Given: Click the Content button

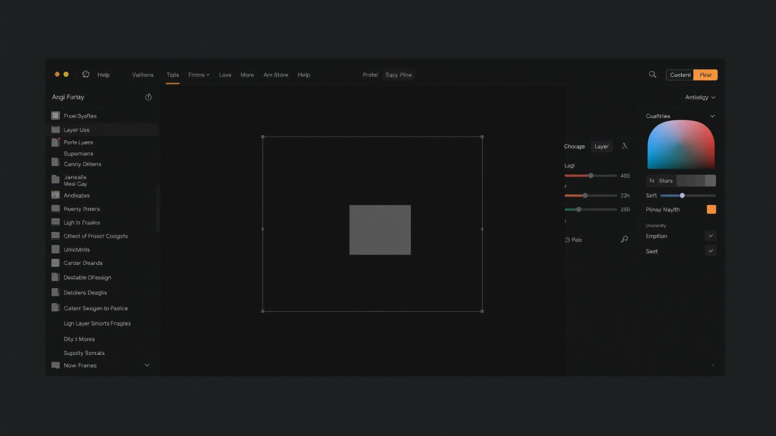Looking at the screenshot, I should pyautogui.click(x=680, y=75).
